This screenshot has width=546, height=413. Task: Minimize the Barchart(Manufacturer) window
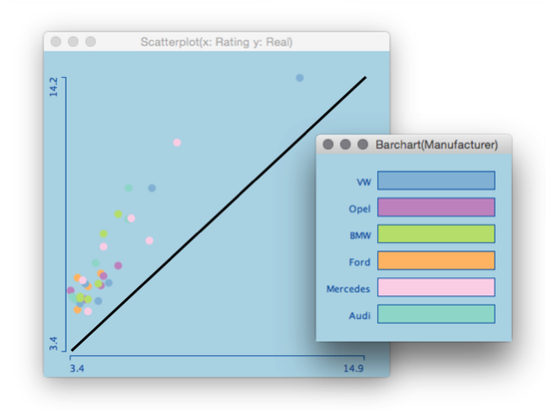[345, 144]
